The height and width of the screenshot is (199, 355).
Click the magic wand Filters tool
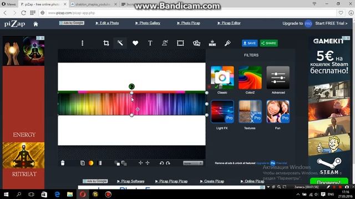click(120, 43)
